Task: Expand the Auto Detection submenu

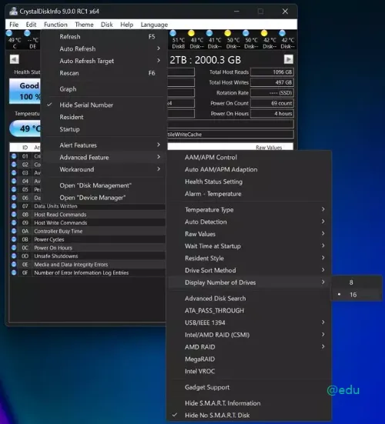Action: tap(249, 222)
